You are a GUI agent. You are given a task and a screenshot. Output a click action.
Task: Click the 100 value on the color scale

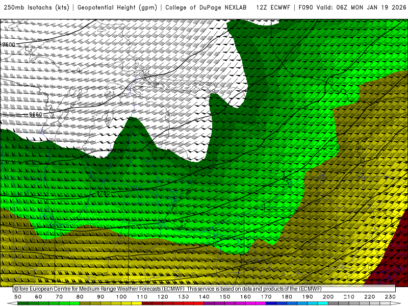121,297
